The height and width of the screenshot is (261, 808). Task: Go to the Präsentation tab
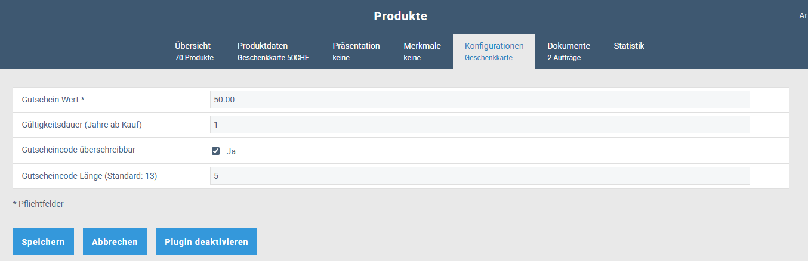point(356,51)
